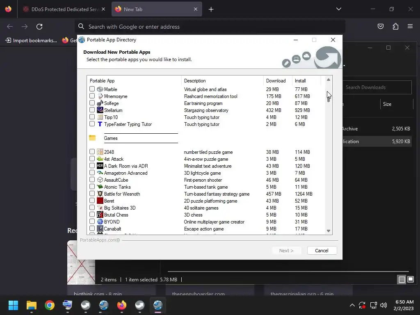The image size is (420, 315).
Task: Click the Marble globe icon
Action: 100,89
